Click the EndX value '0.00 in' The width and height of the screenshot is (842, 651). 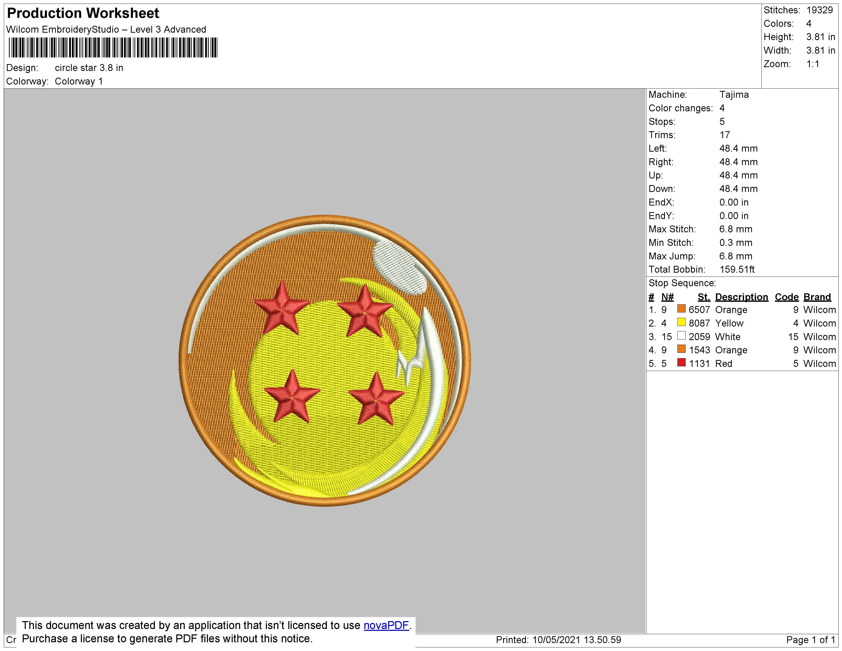[734, 202]
